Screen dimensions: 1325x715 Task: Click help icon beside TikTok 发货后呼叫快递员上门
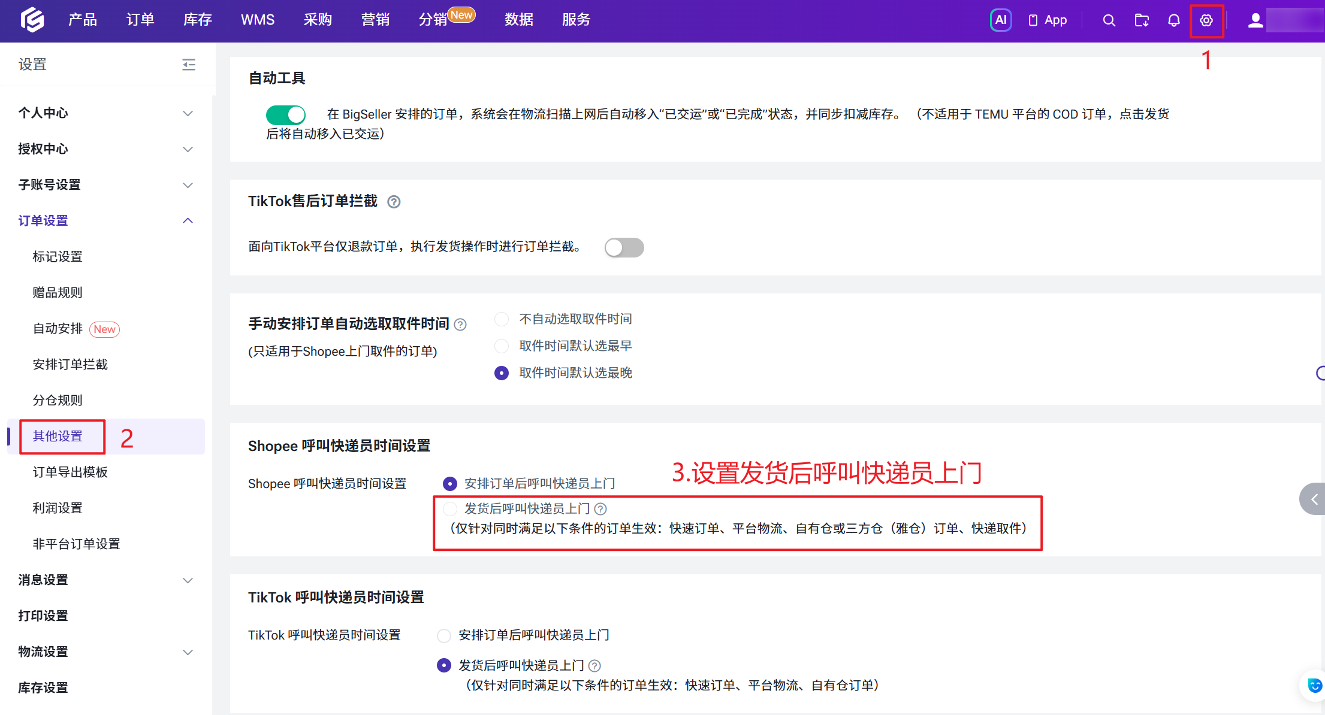594,666
